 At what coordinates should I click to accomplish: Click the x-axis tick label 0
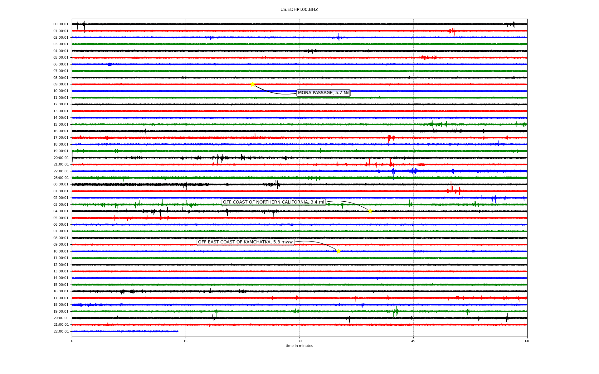(72, 341)
